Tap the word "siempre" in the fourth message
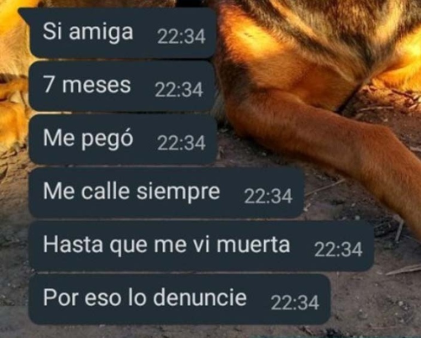This screenshot has height=338, width=421. [178, 192]
